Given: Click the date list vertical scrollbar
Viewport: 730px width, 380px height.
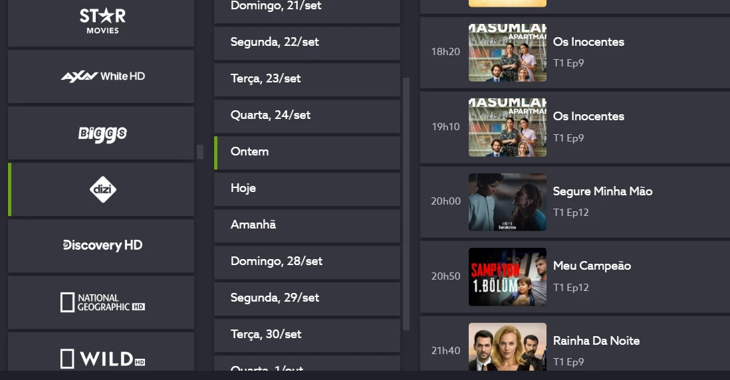Looking at the screenshot, I should click(406, 204).
